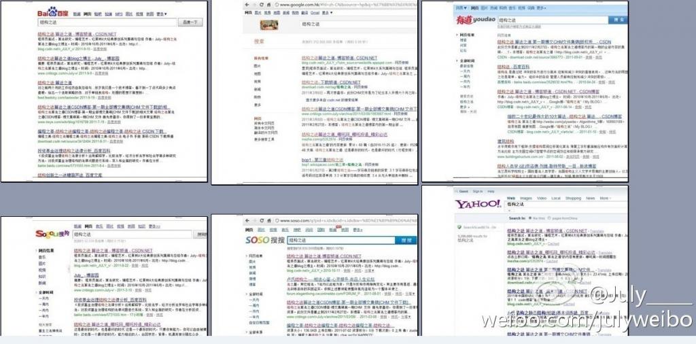Click the blue SOSO search button

tap(404, 240)
